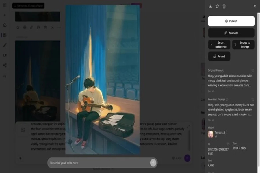Viewport: 260px width, 173px height.
Task: Select the guitarist thumbnail in the background list
Action: [38, 81]
